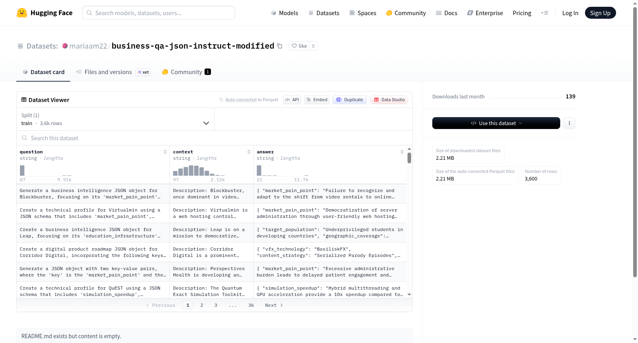Click the question lengths histogram

coord(45,171)
